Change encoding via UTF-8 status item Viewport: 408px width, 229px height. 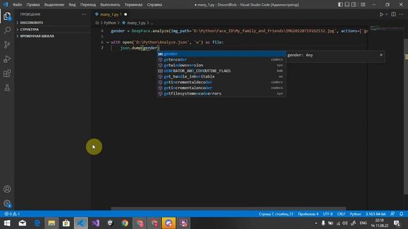pos(328,214)
